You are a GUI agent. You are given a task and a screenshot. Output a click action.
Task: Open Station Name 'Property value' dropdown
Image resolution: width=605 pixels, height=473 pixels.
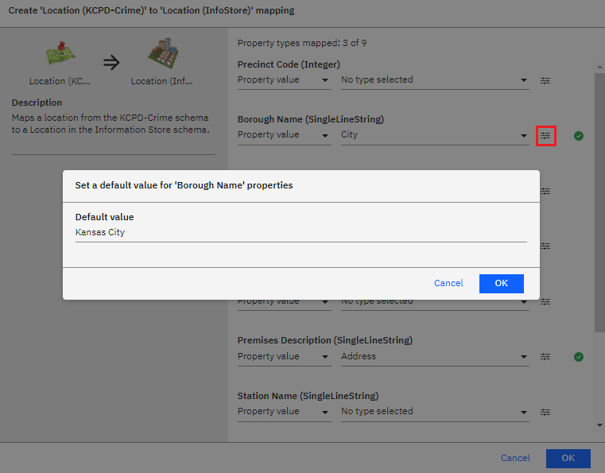284,412
